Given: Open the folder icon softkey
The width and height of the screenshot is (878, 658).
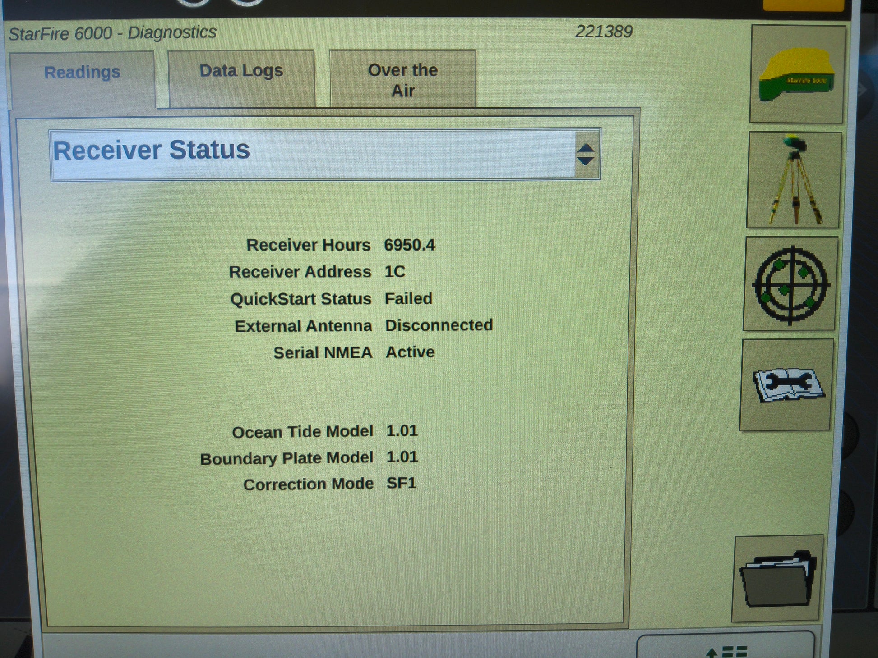Looking at the screenshot, I should point(777,579).
